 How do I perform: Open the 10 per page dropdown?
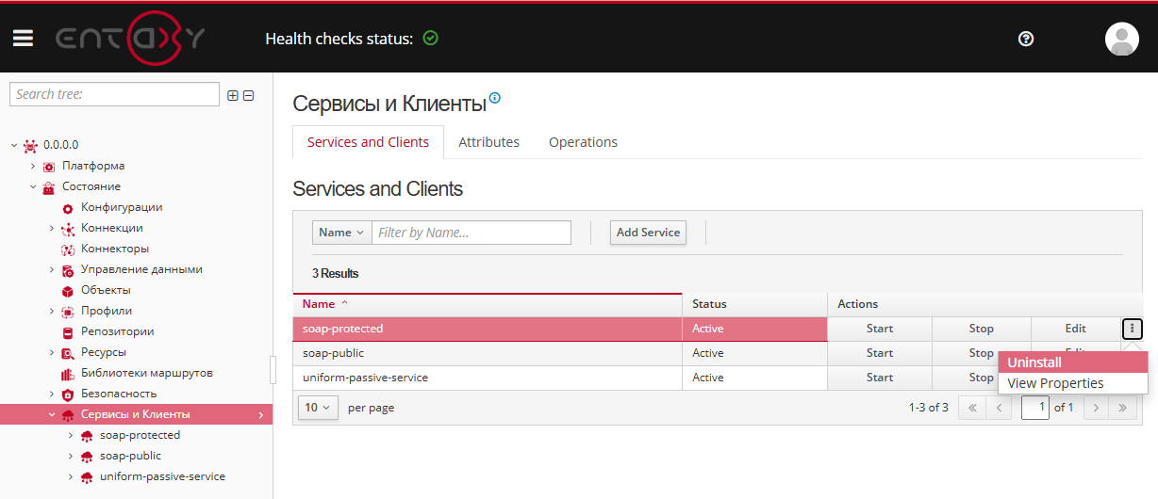[318, 408]
